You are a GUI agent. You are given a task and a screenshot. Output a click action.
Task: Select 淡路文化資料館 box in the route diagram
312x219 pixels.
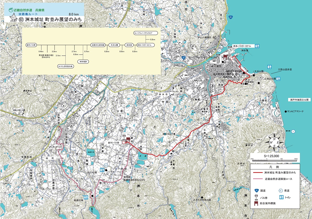pyautogui.click(x=98, y=45)
